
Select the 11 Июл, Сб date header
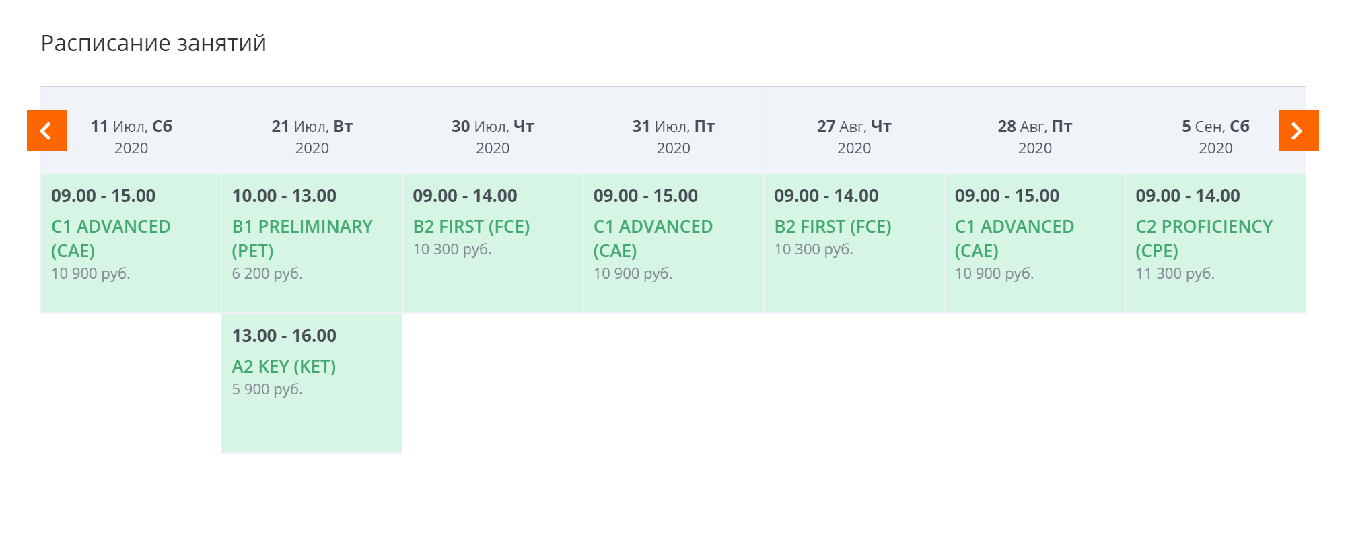coord(131,137)
